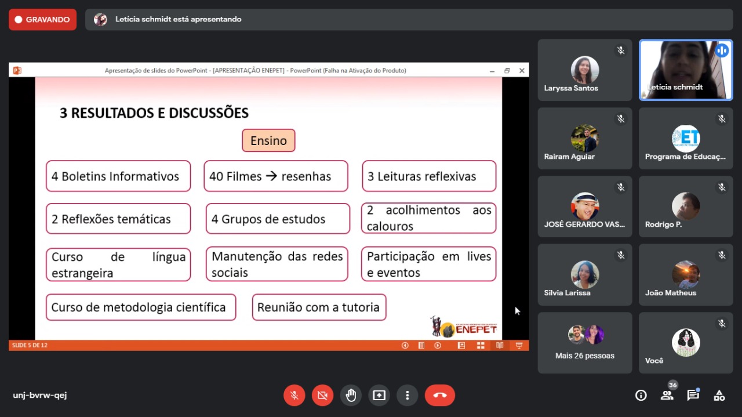
Task: Open the meeting details info icon
Action: [x=641, y=396]
